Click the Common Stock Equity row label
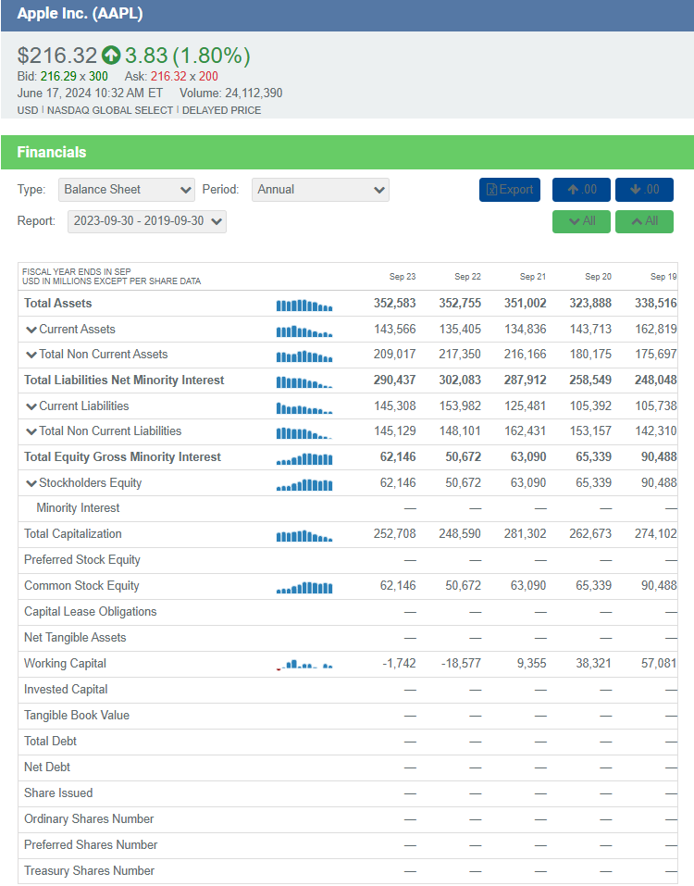This screenshot has width=694, height=886. point(81,586)
